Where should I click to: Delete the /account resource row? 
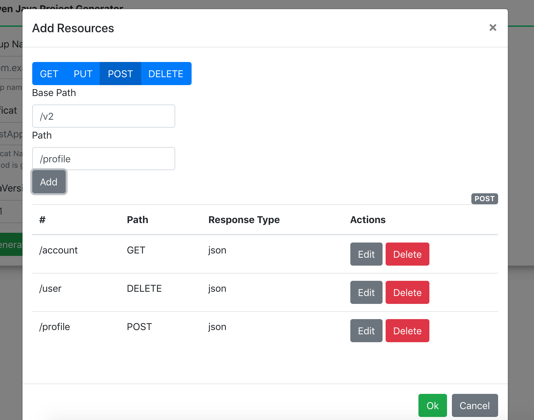(x=407, y=254)
